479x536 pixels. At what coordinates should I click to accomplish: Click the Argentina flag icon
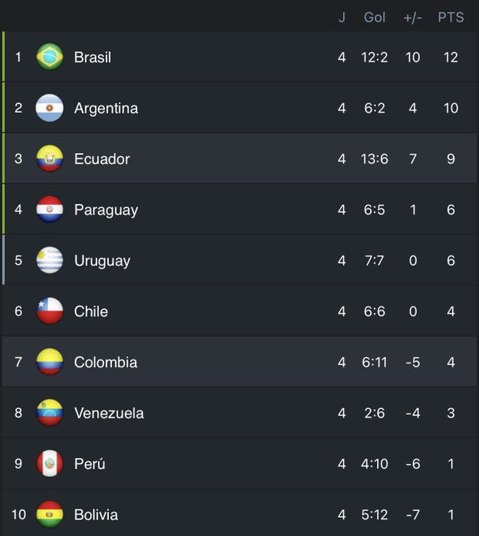50,108
